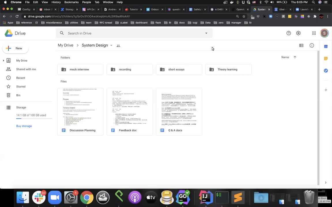The image size is (332, 207).
Task: Switch to the Safety tab
Action: pyautogui.click(x=197, y=9)
